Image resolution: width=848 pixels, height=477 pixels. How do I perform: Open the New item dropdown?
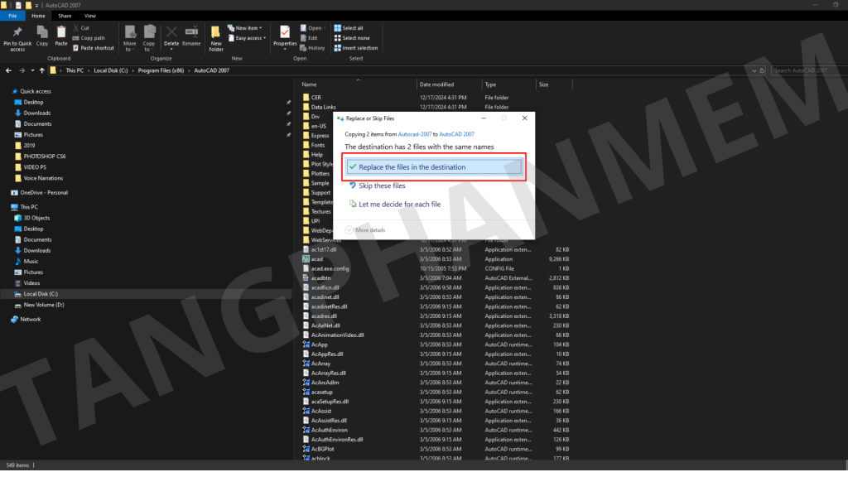[248, 28]
